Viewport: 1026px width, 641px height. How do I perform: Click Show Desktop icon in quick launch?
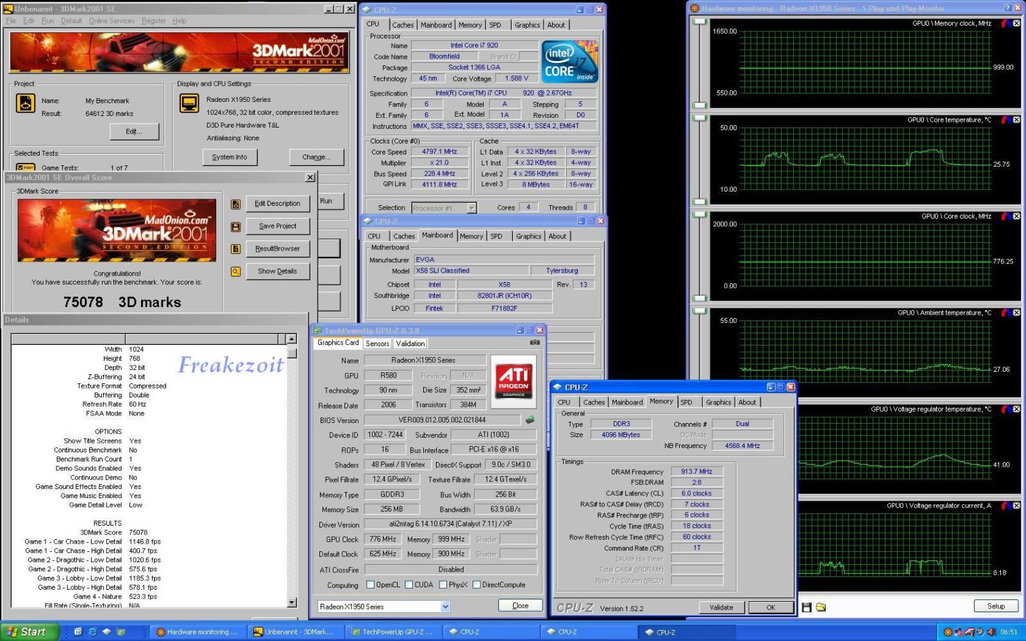(78, 631)
